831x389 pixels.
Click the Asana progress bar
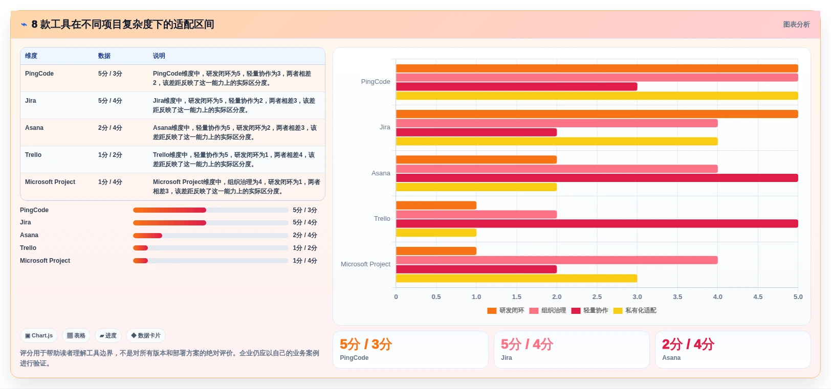(x=210, y=236)
